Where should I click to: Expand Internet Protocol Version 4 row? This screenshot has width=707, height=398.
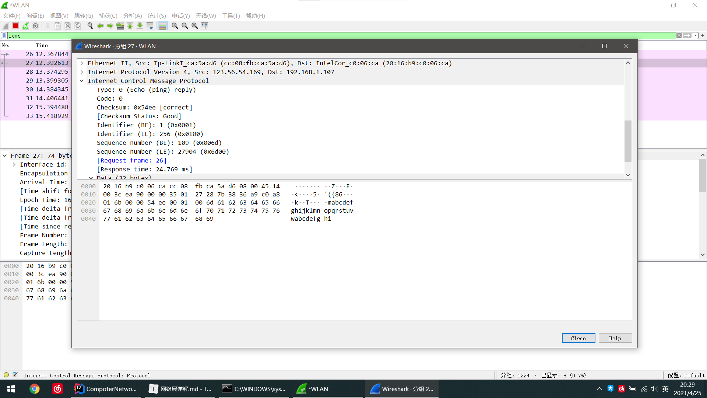click(x=82, y=72)
